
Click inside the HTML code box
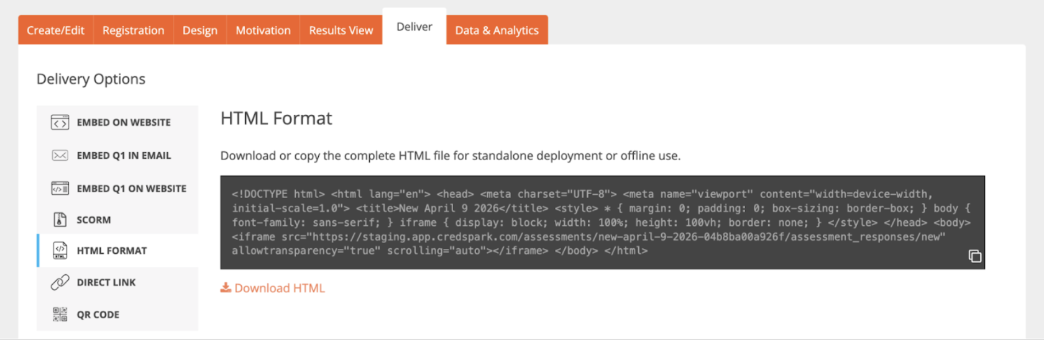pos(602,222)
